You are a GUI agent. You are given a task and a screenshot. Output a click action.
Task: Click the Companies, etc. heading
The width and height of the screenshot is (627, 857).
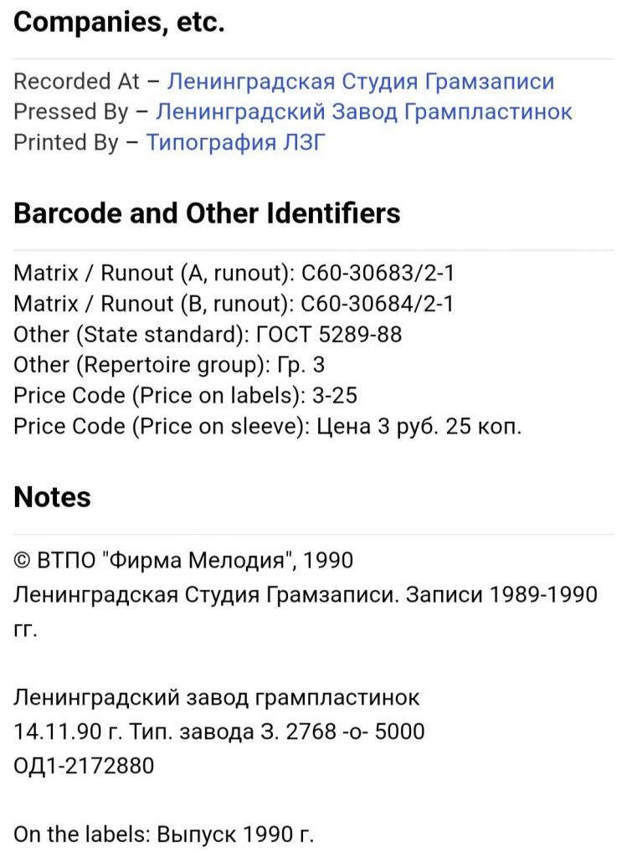[x=119, y=23]
